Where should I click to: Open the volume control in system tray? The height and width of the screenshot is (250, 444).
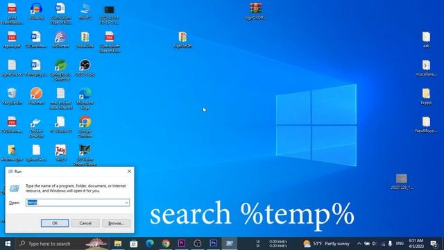(x=375, y=244)
